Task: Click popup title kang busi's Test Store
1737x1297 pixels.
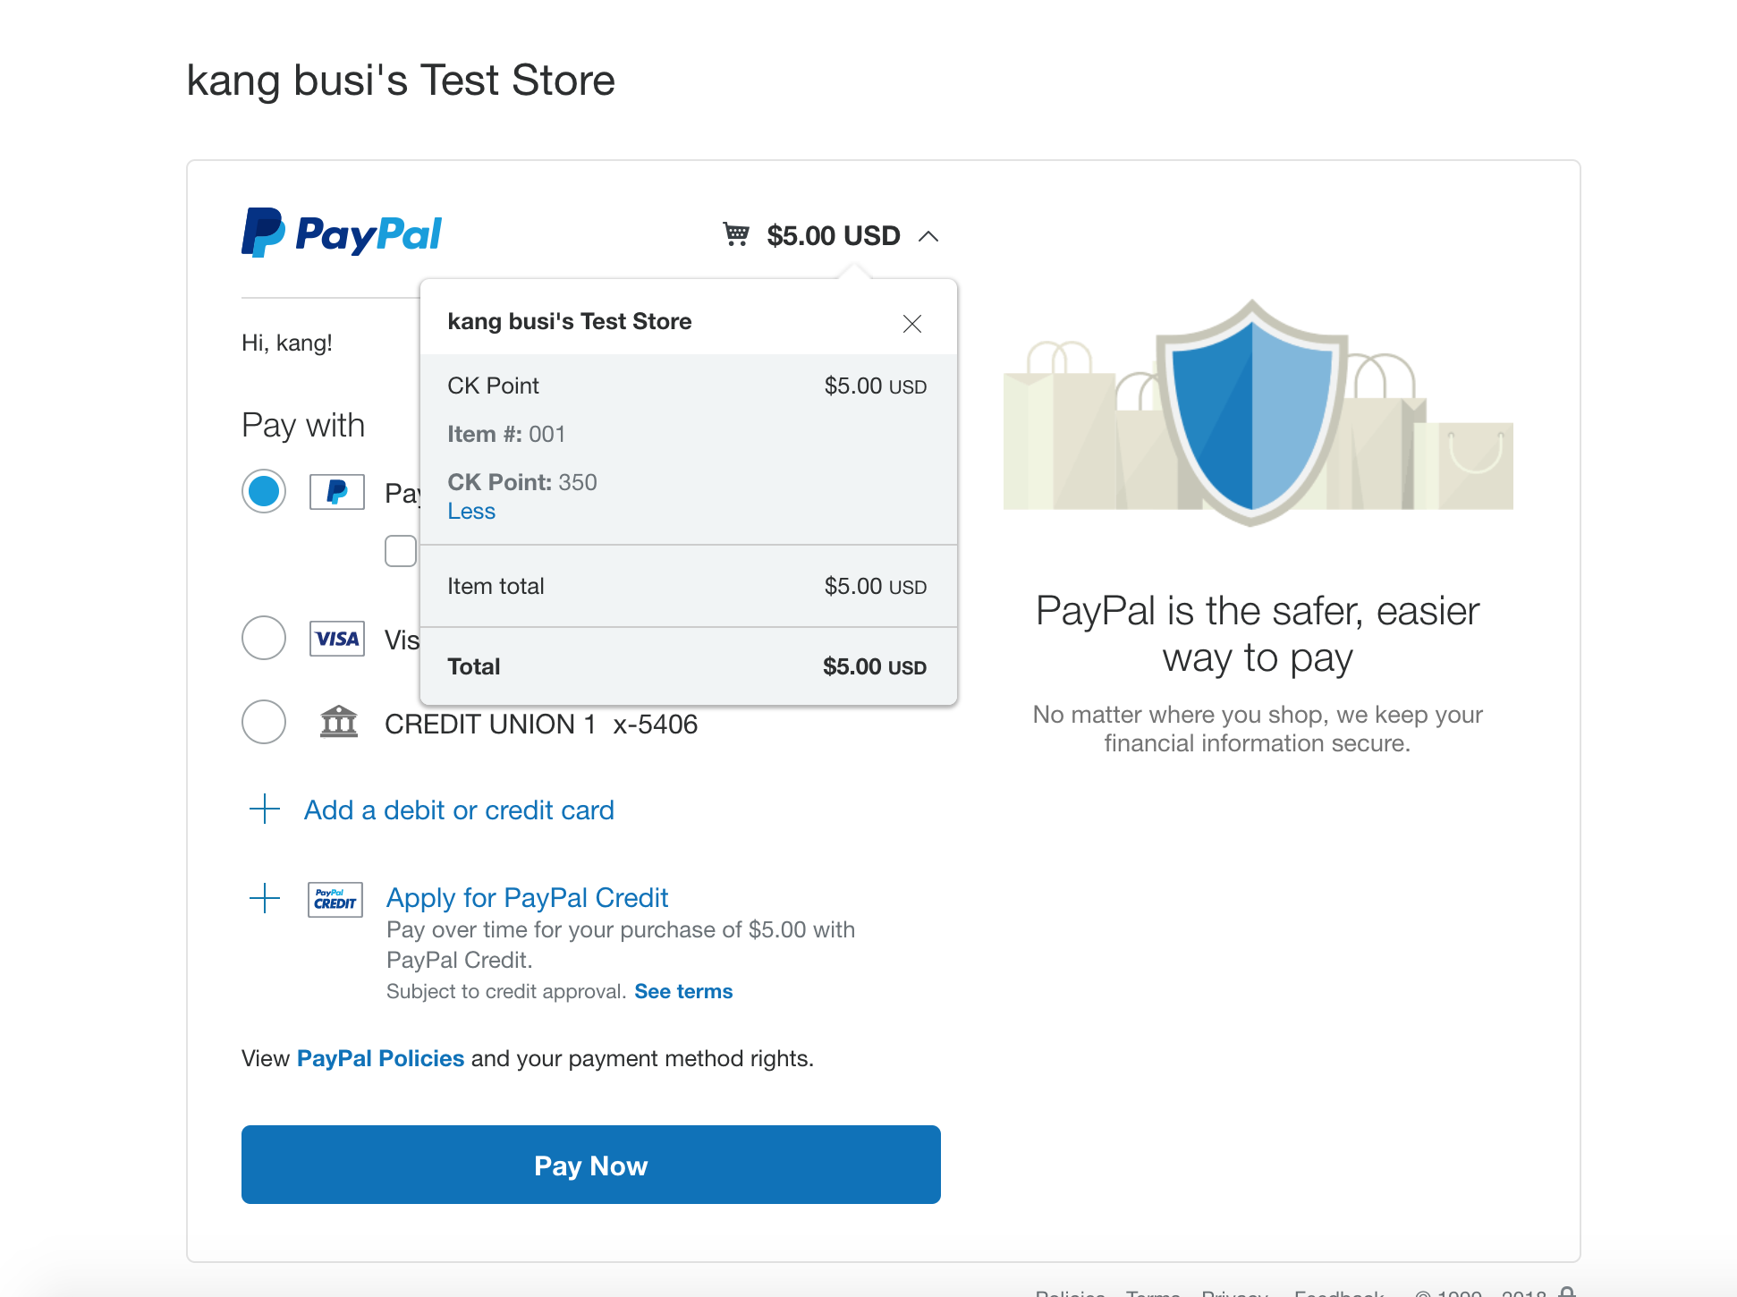Action: [x=570, y=322]
